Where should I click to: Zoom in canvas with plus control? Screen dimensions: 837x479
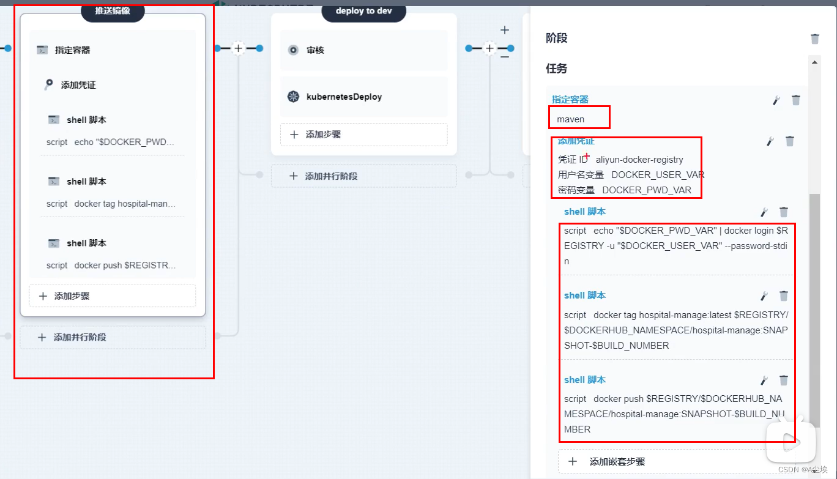tap(505, 30)
